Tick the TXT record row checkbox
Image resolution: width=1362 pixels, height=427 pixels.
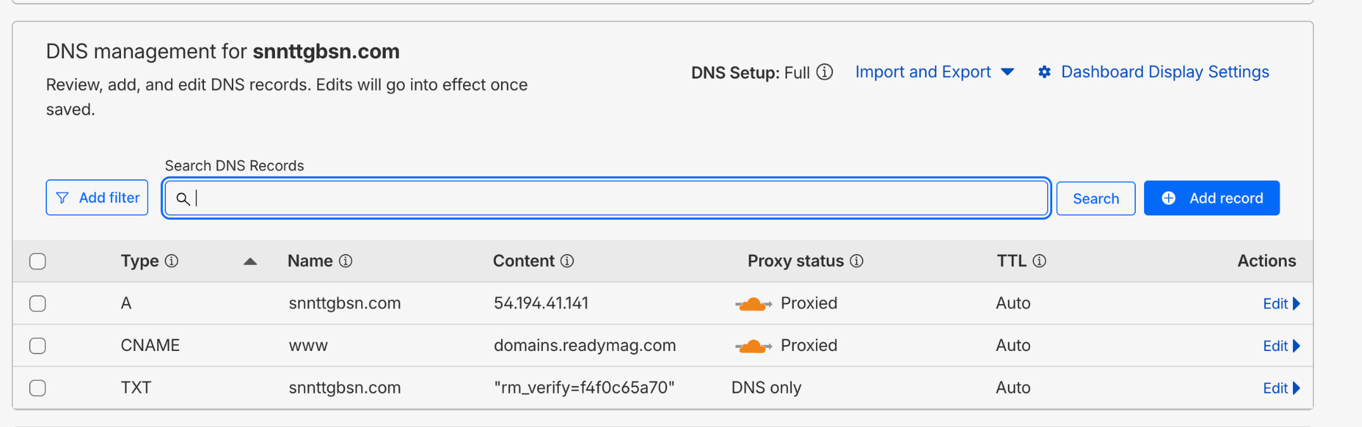(x=38, y=388)
